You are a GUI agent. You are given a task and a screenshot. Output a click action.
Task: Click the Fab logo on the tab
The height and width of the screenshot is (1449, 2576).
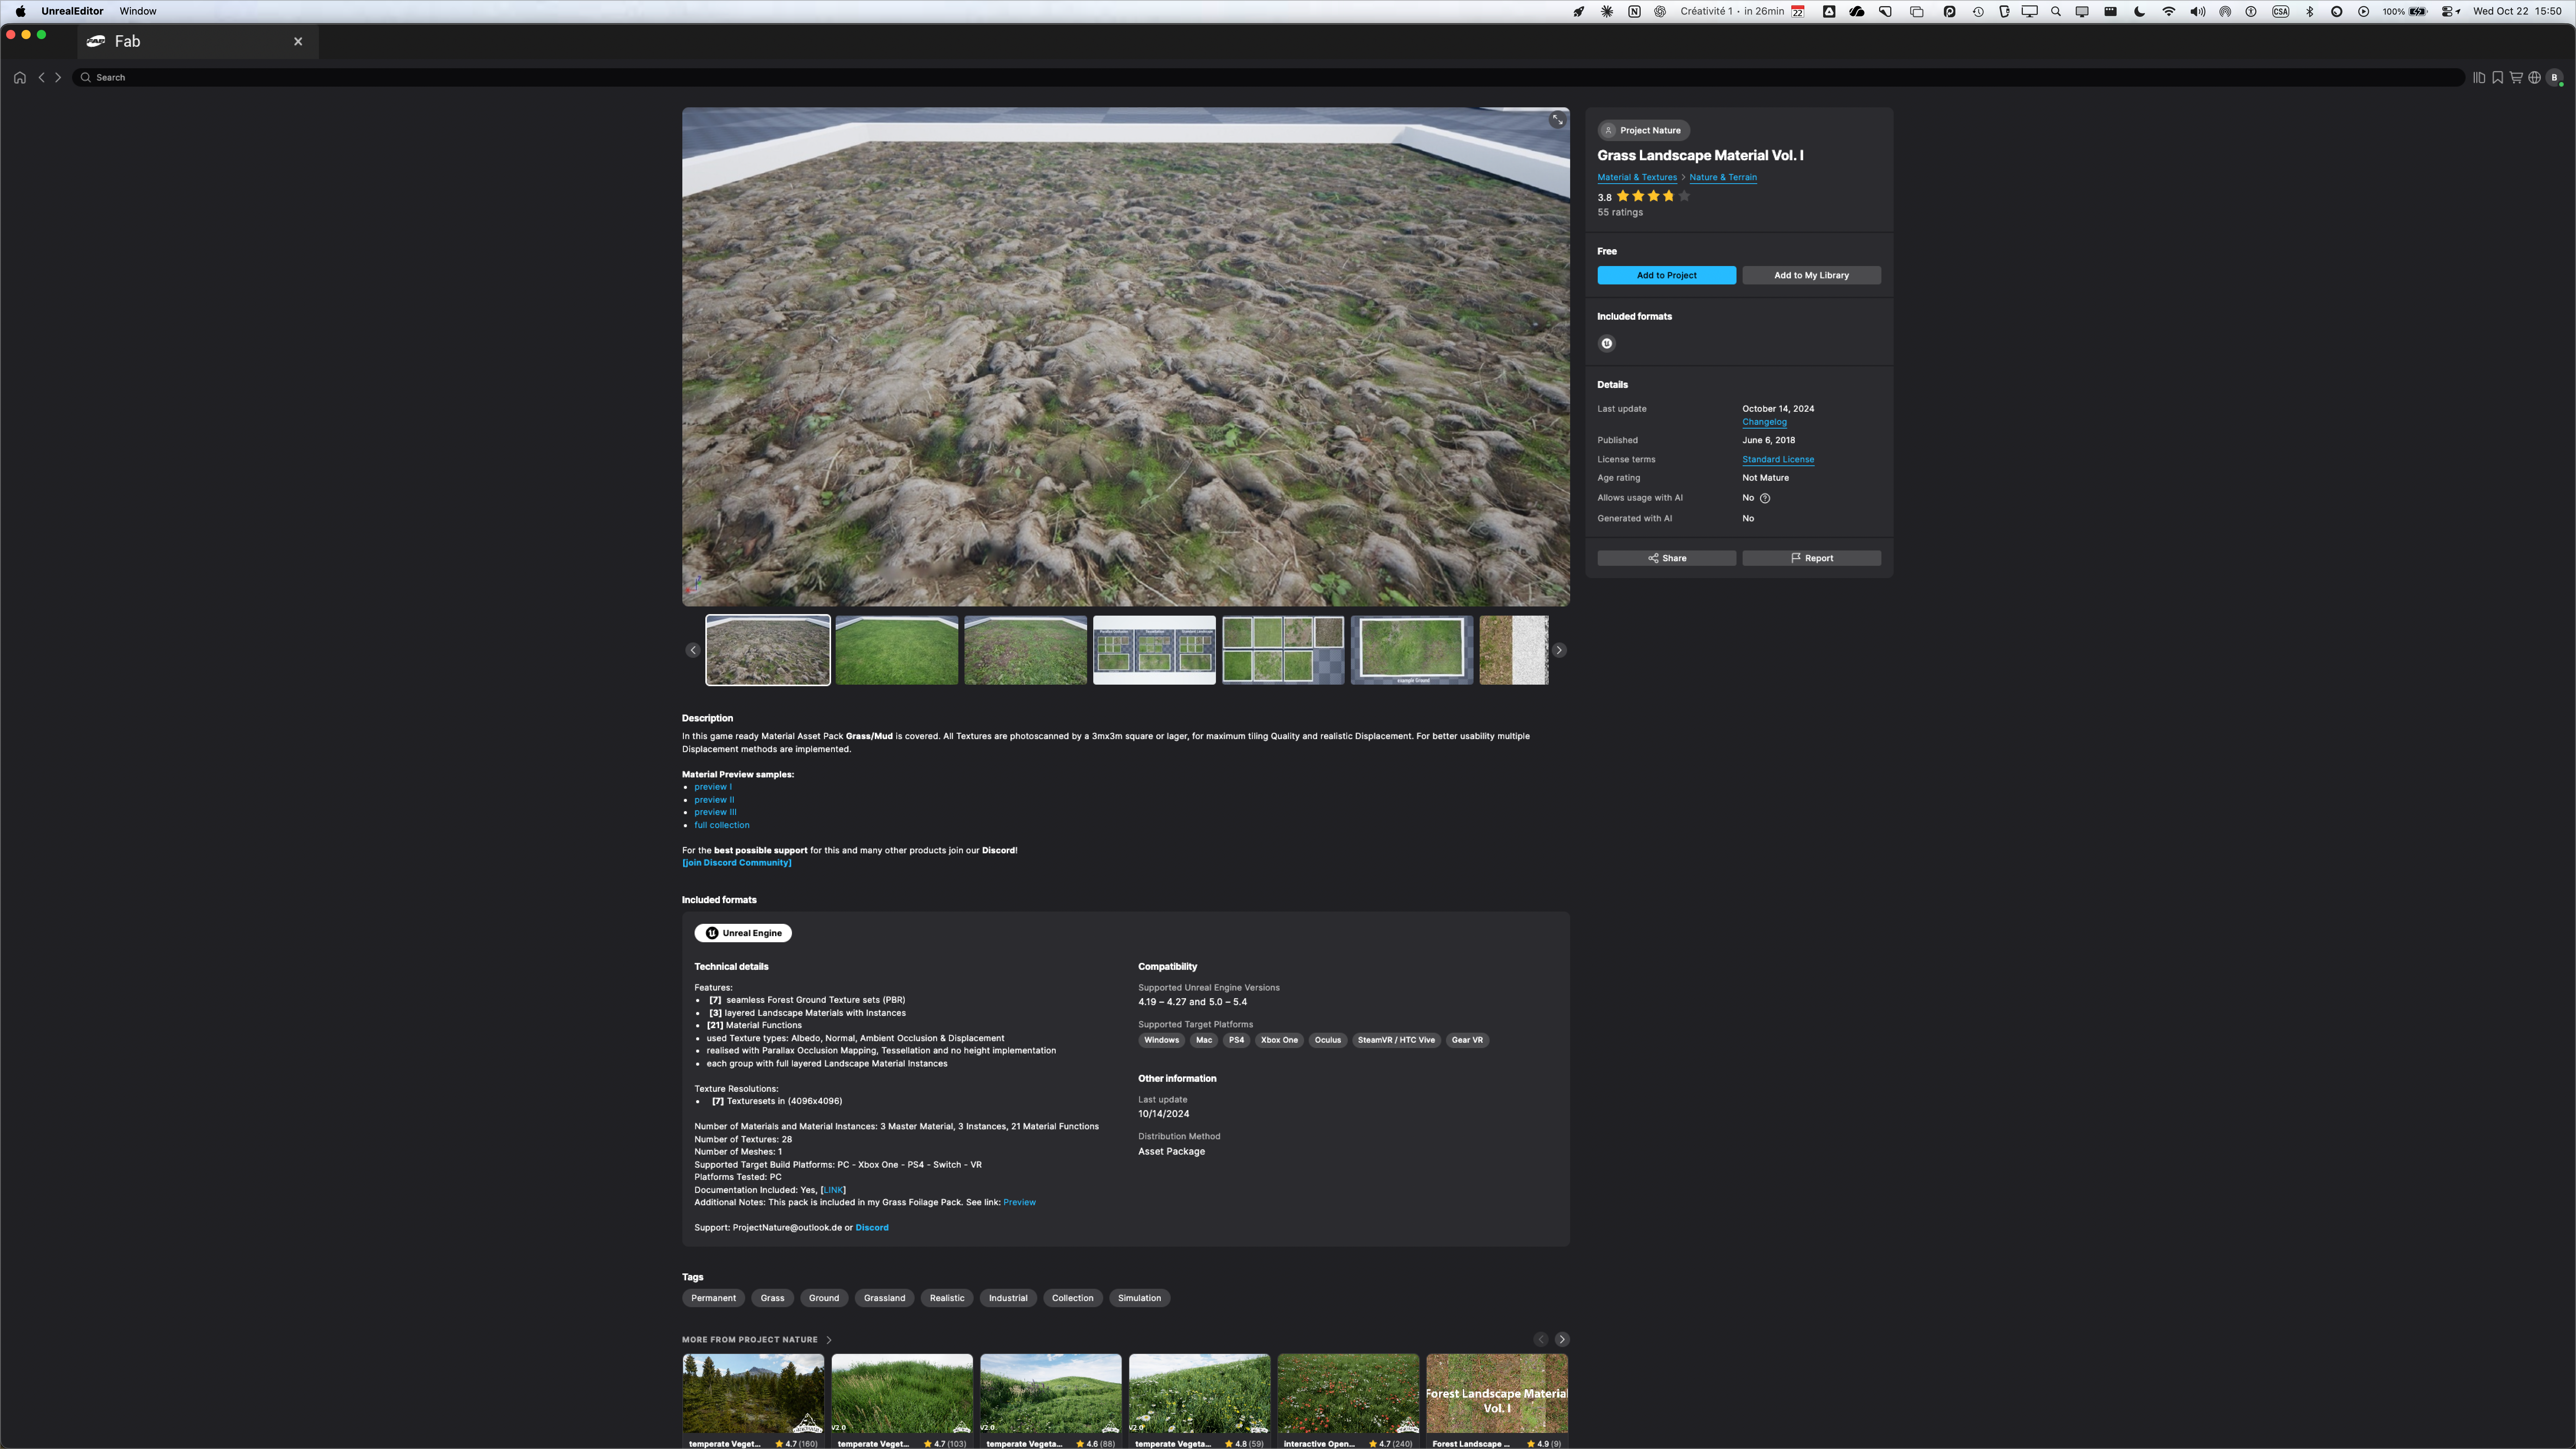pos(96,41)
